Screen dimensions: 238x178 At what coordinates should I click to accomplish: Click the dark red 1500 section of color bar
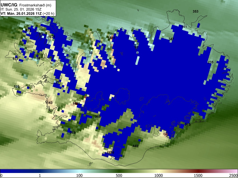click(198, 171)
